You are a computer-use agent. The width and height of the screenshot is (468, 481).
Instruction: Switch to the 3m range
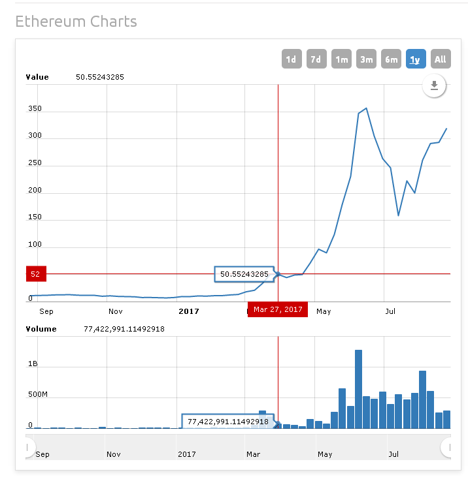click(x=366, y=59)
